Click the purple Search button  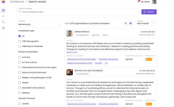(x=149, y=12)
